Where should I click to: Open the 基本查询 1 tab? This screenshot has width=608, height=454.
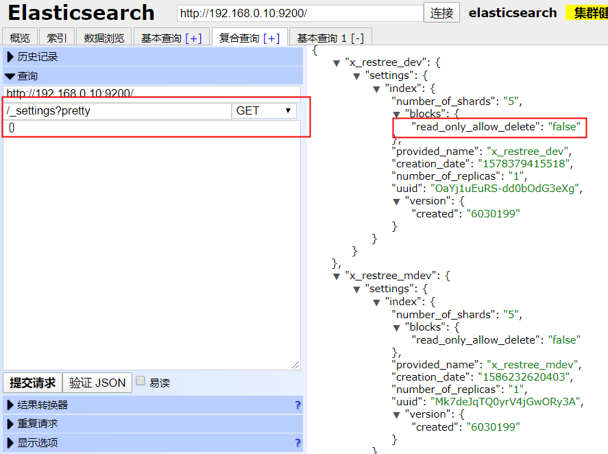pyautogui.click(x=321, y=38)
